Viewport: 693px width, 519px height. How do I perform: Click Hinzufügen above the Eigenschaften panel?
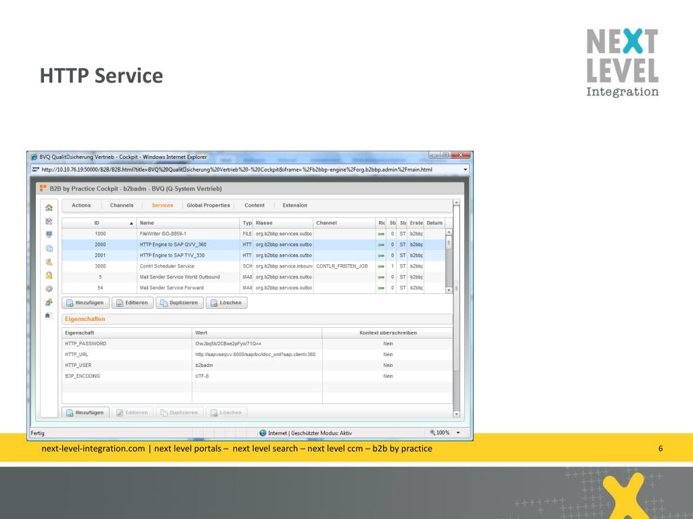[85, 303]
